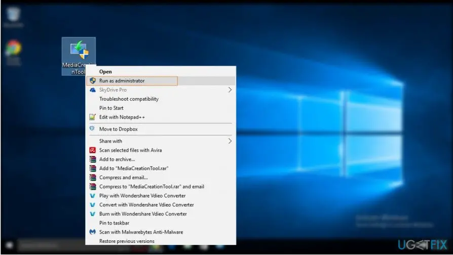Click WinRAR icon beside Compress to rar and email
453x255 pixels.
[92, 186]
